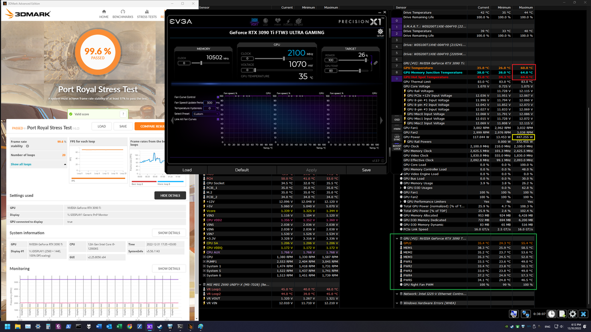Toggle BOOST LOCK button in sidebar
Screen dimensions: 591x332
(x=397, y=148)
